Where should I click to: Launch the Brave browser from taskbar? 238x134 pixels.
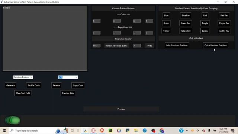102,131
